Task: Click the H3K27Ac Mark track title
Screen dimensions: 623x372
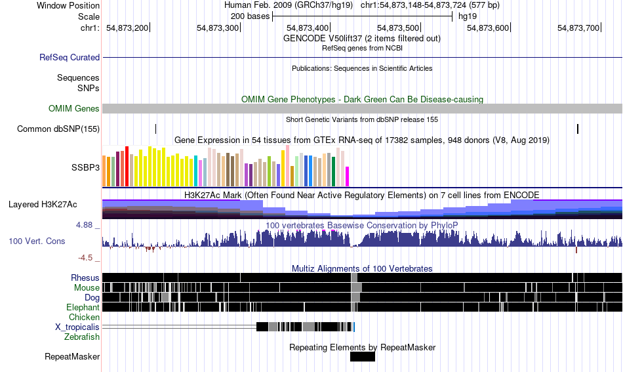Action: pos(361,195)
